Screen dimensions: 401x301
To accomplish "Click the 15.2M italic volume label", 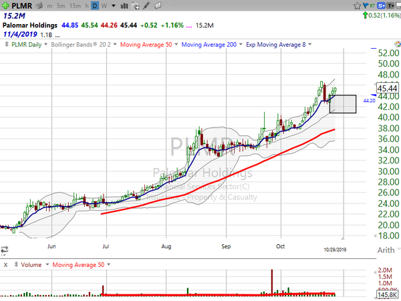I will [14, 16].
